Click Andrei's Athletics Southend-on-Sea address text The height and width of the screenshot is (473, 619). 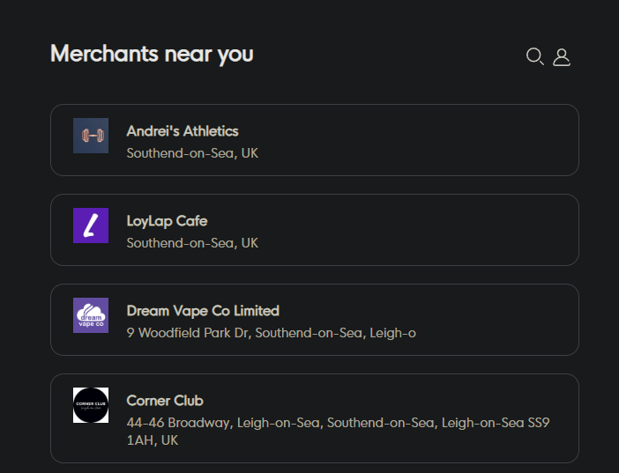click(x=192, y=153)
